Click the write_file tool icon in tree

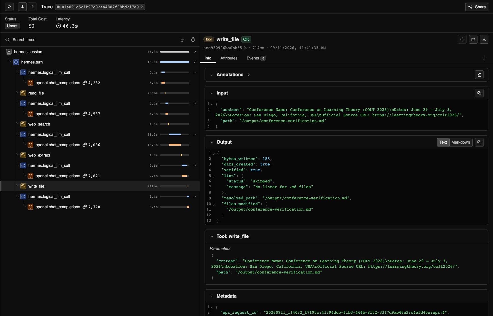[23, 186]
